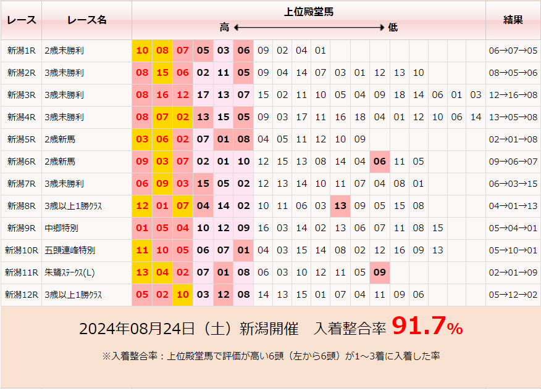
Task: Select pink 09 cell in 新潟11R row
Action: tap(380, 272)
